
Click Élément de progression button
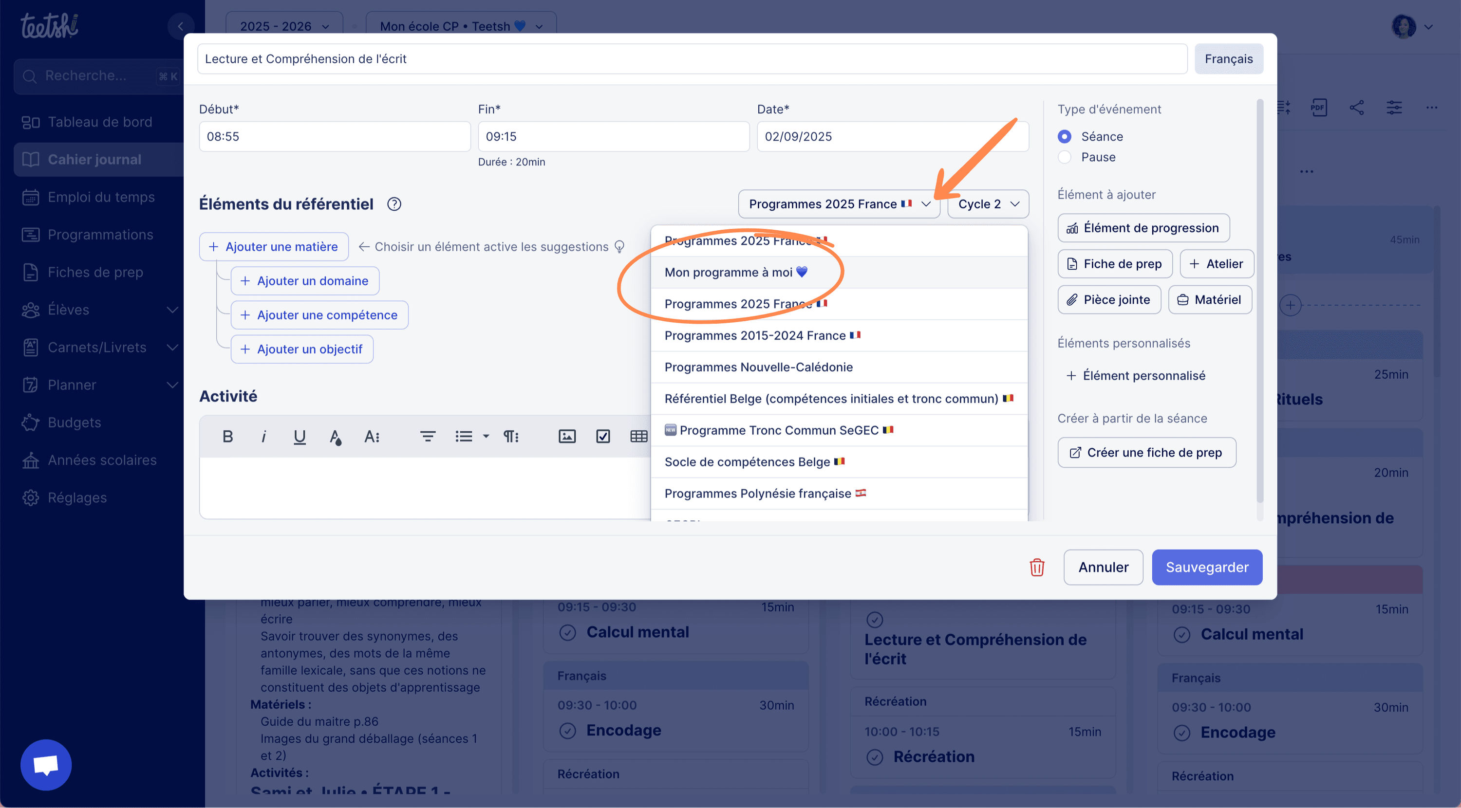(1143, 228)
